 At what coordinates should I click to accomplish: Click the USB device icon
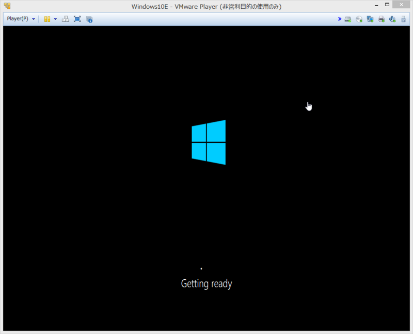point(403,19)
